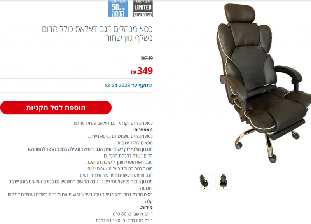The image size is (311, 224).
Task: Click the red add-to-cart button
Action: coord(56,108)
